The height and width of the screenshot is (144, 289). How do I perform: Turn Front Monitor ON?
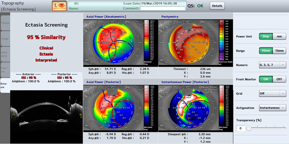[x=266, y=79]
